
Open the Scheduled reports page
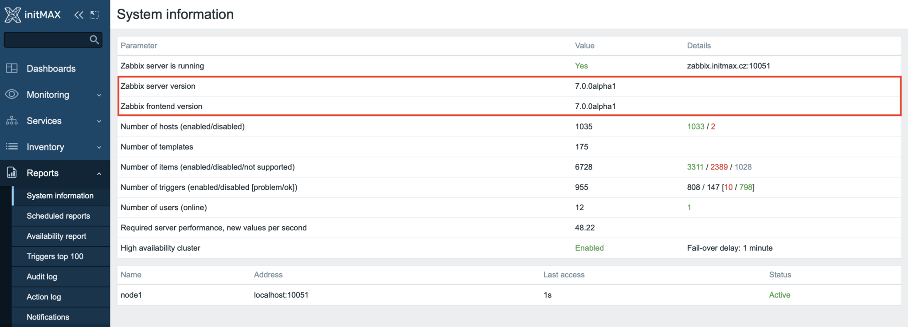pos(58,216)
